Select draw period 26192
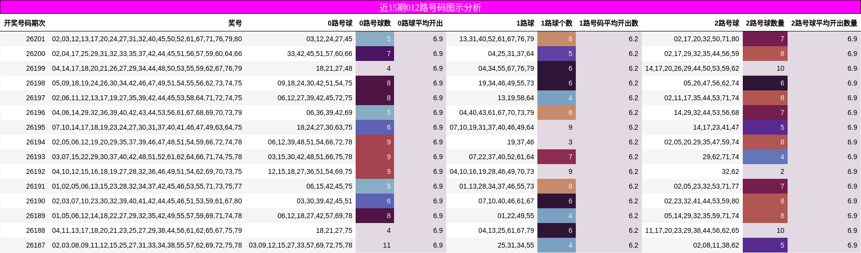 tap(35, 171)
